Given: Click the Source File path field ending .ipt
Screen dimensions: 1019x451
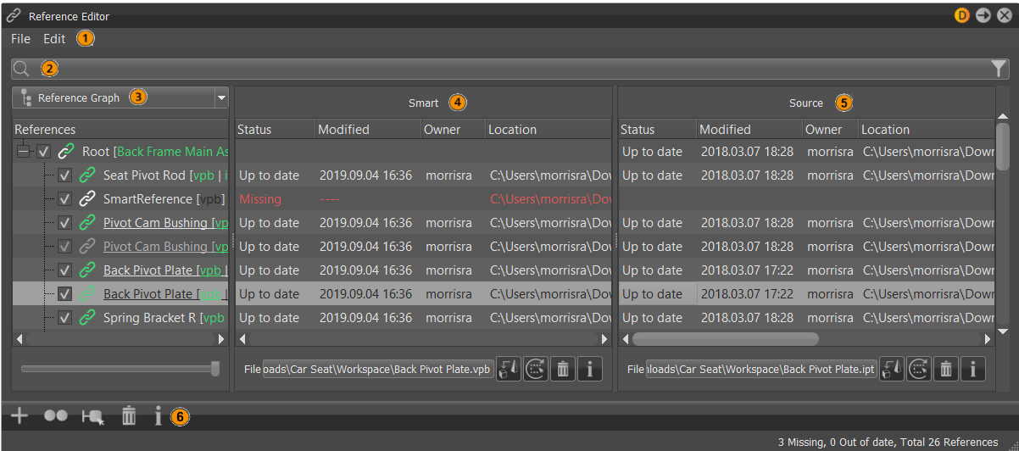Looking at the screenshot, I should point(761,370).
